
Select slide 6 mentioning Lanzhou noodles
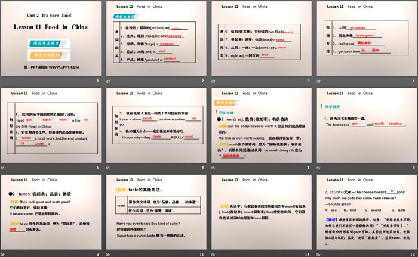coord(156,126)
